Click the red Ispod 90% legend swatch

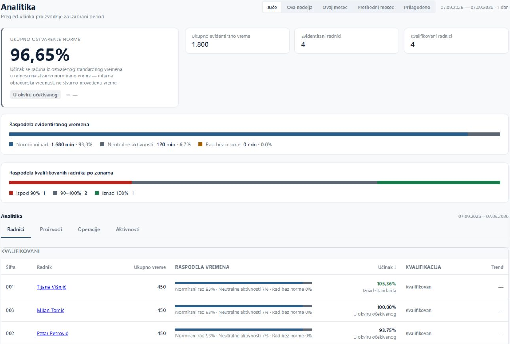pyautogui.click(x=11, y=193)
